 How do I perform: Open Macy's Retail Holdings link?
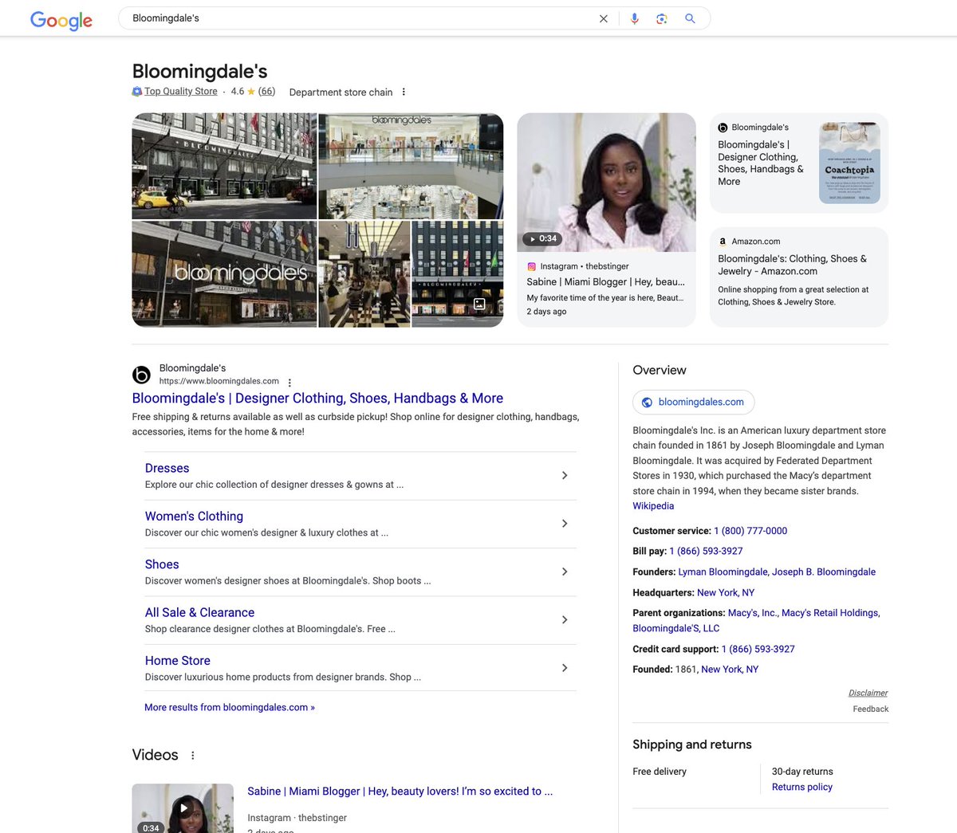point(830,613)
